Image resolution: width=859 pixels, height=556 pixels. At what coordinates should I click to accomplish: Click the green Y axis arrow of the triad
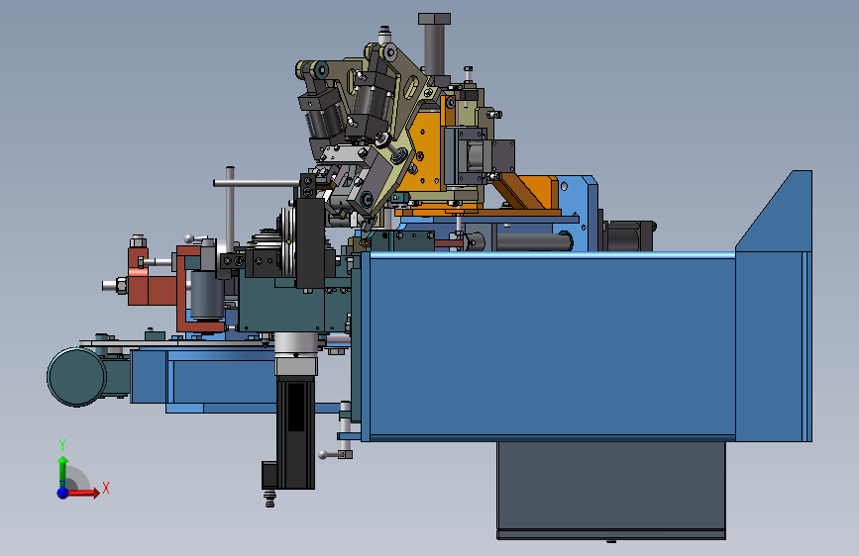point(62,471)
